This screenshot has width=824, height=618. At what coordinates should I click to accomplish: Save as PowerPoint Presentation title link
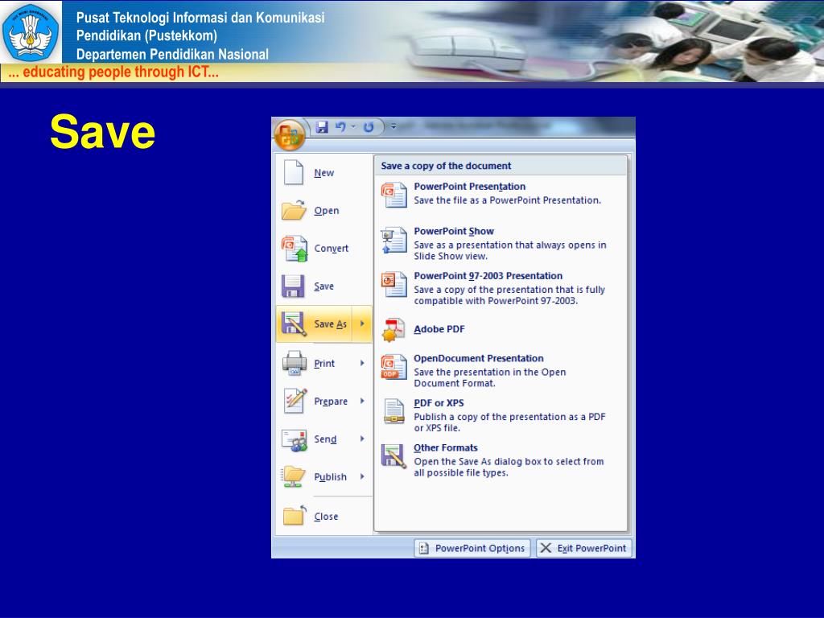point(469,186)
